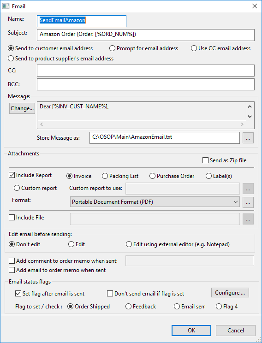This screenshot has width=262, height=343.
Task: Open the Configure... flags button
Action: click(x=230, y=293)
